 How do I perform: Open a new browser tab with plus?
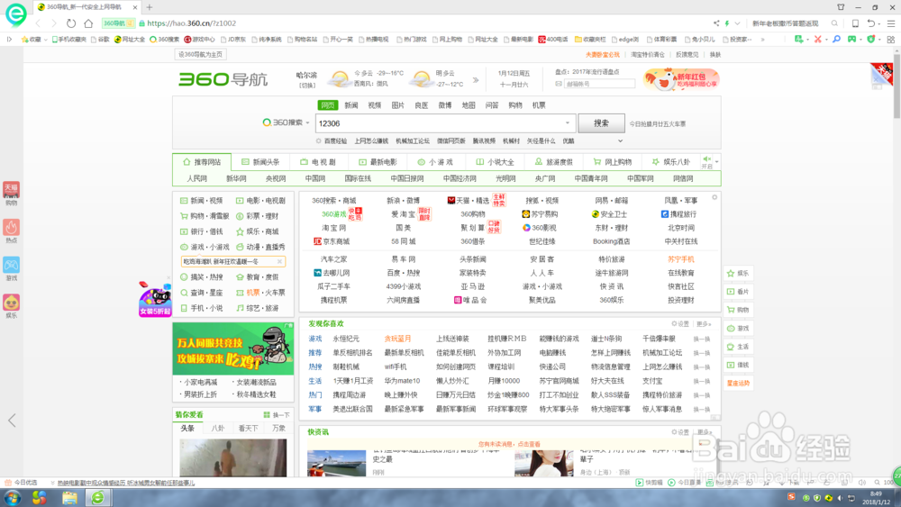[x=150, y=7]
